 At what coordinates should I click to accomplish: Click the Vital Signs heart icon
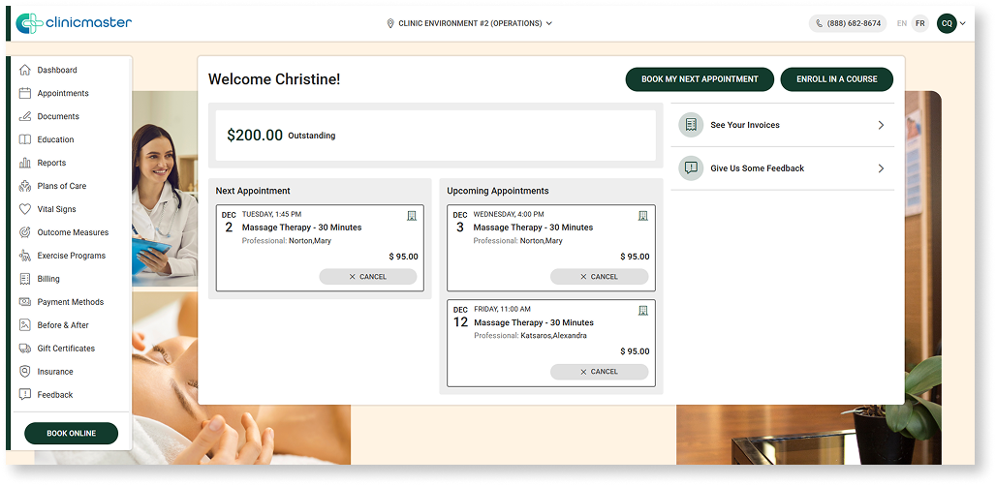[x=25, y=209]
